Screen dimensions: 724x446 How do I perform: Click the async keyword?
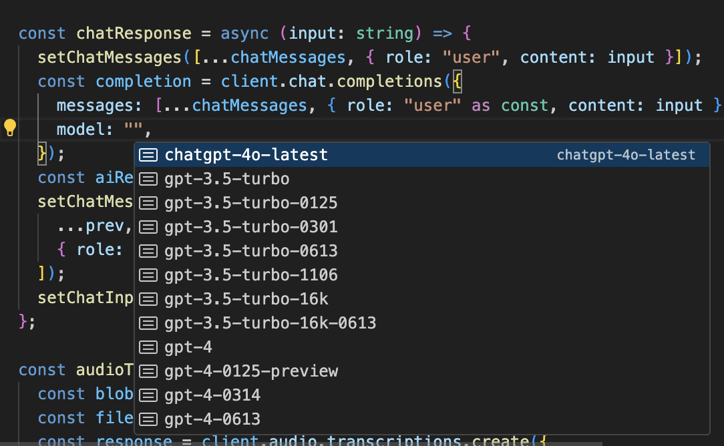pos(244,33)
